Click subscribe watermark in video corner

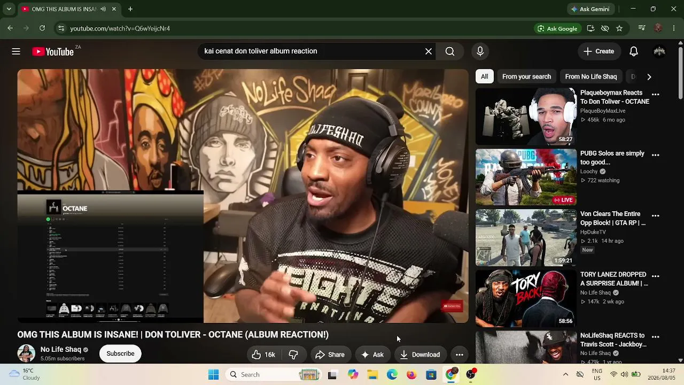pos(452,306)
